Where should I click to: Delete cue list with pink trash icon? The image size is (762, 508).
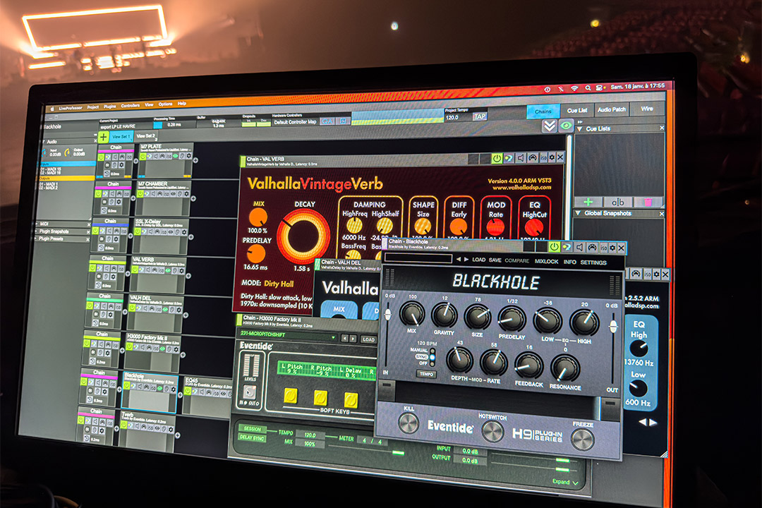click(x=648, y=201)
